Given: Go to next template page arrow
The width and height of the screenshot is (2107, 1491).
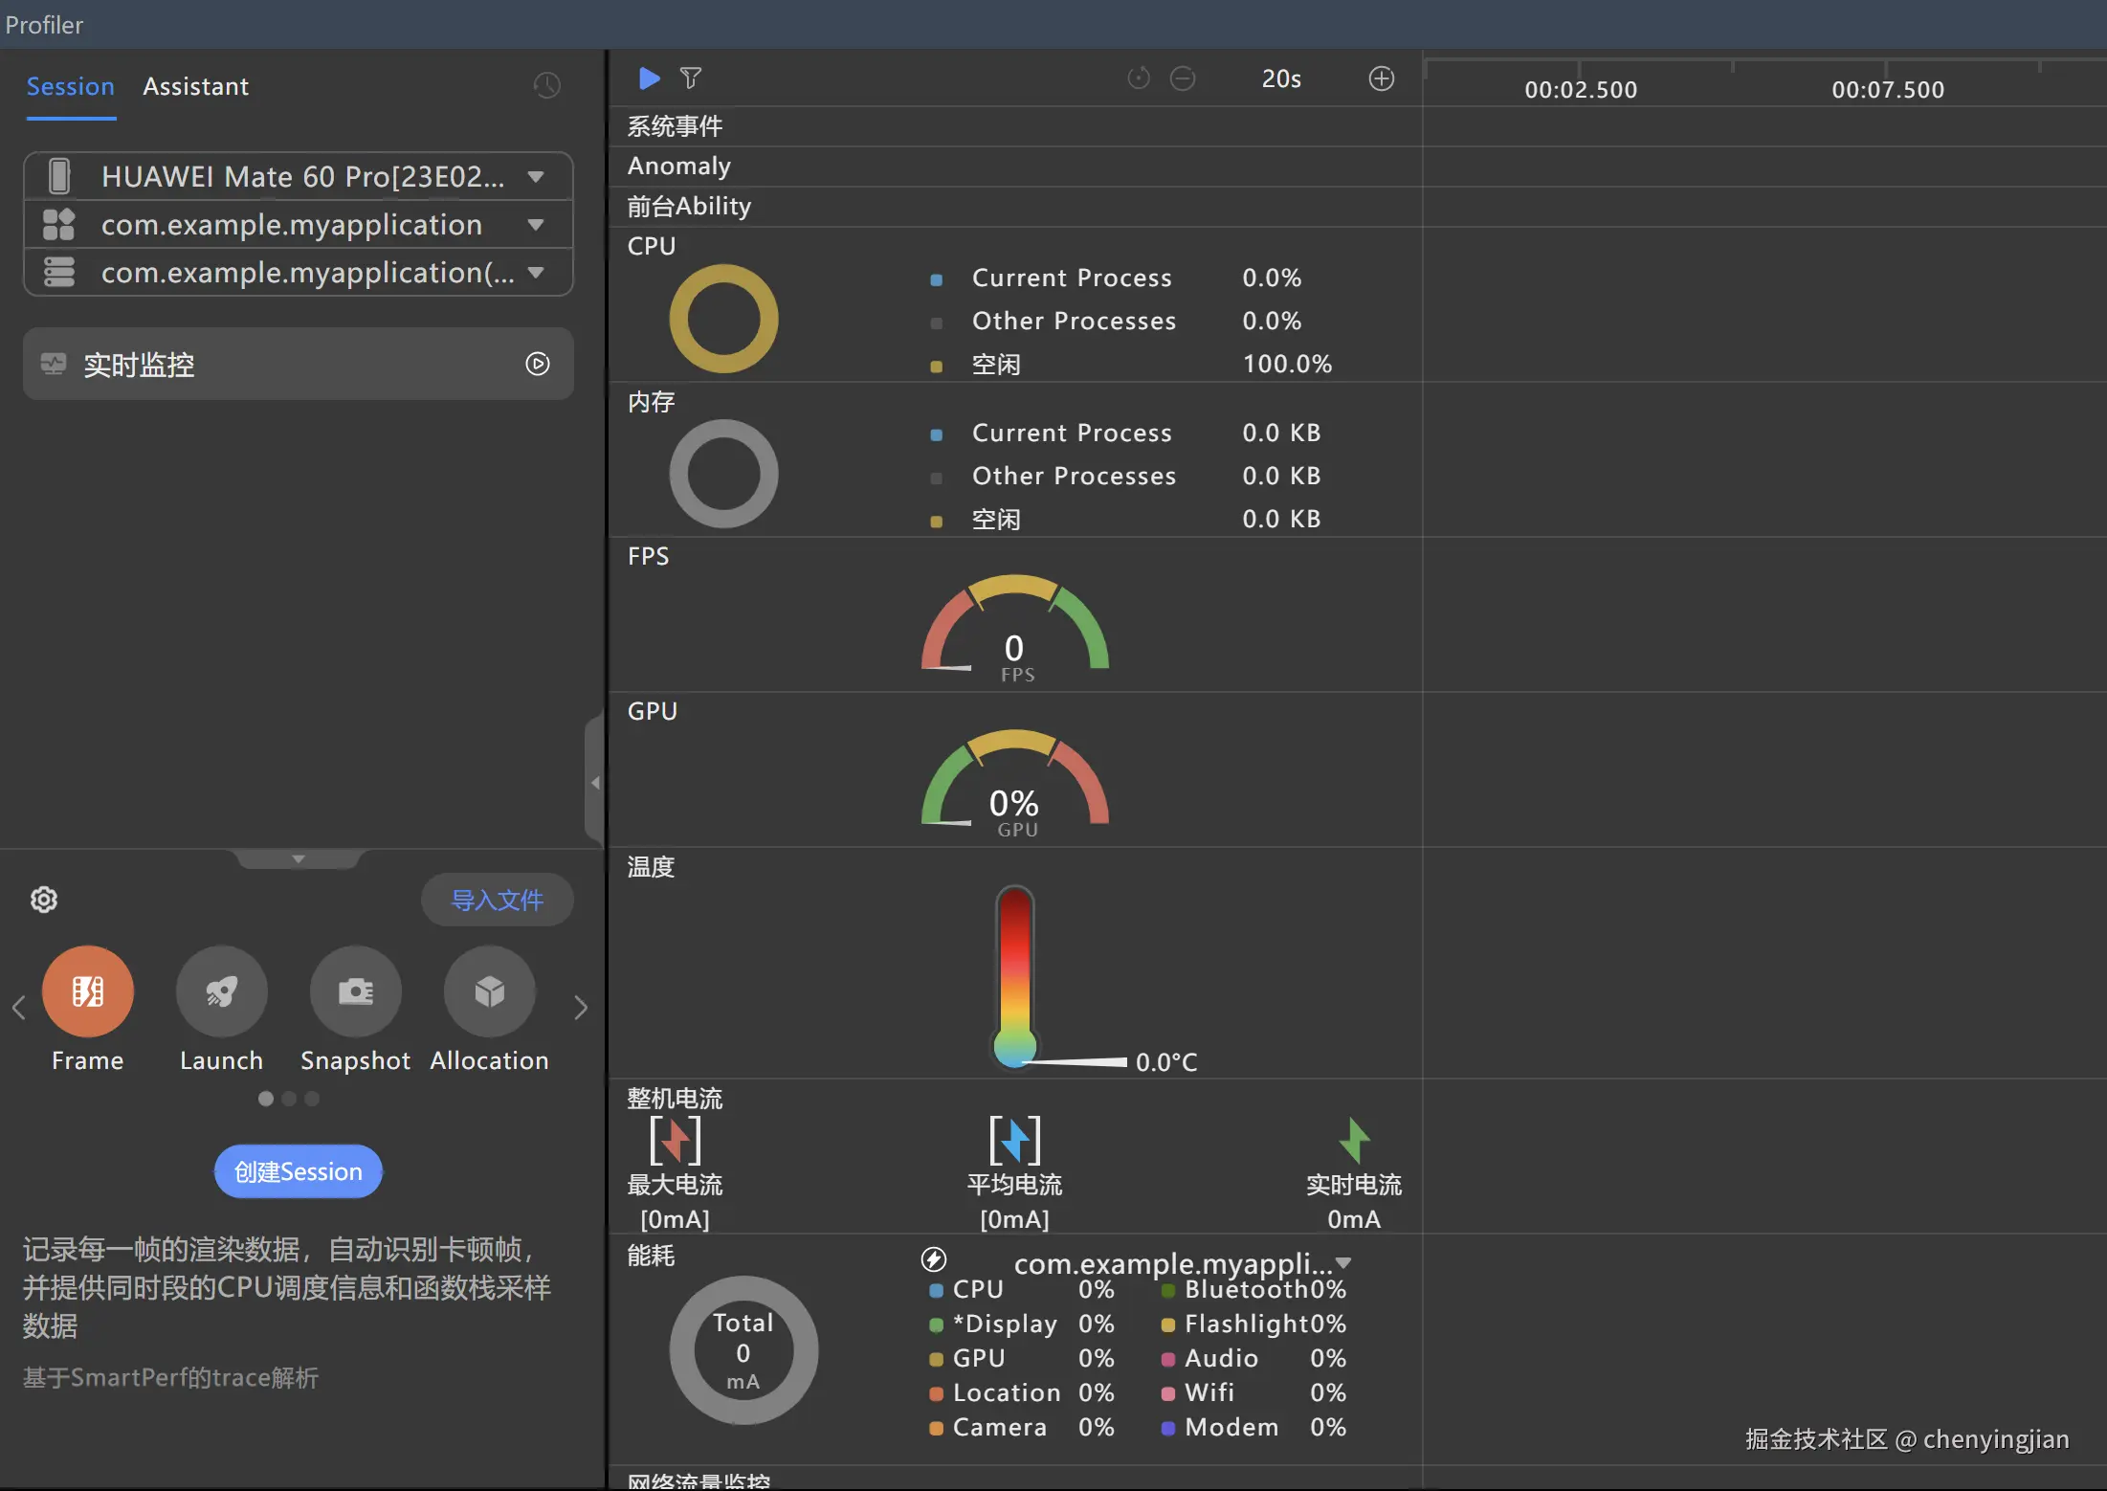Looking at the screenshot, I should (580, 1007).
